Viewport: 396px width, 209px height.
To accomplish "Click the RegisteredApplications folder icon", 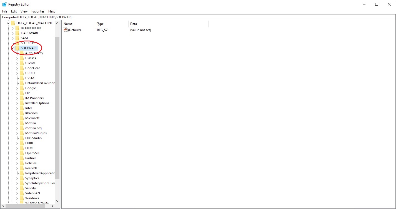I will pos(22,173).
